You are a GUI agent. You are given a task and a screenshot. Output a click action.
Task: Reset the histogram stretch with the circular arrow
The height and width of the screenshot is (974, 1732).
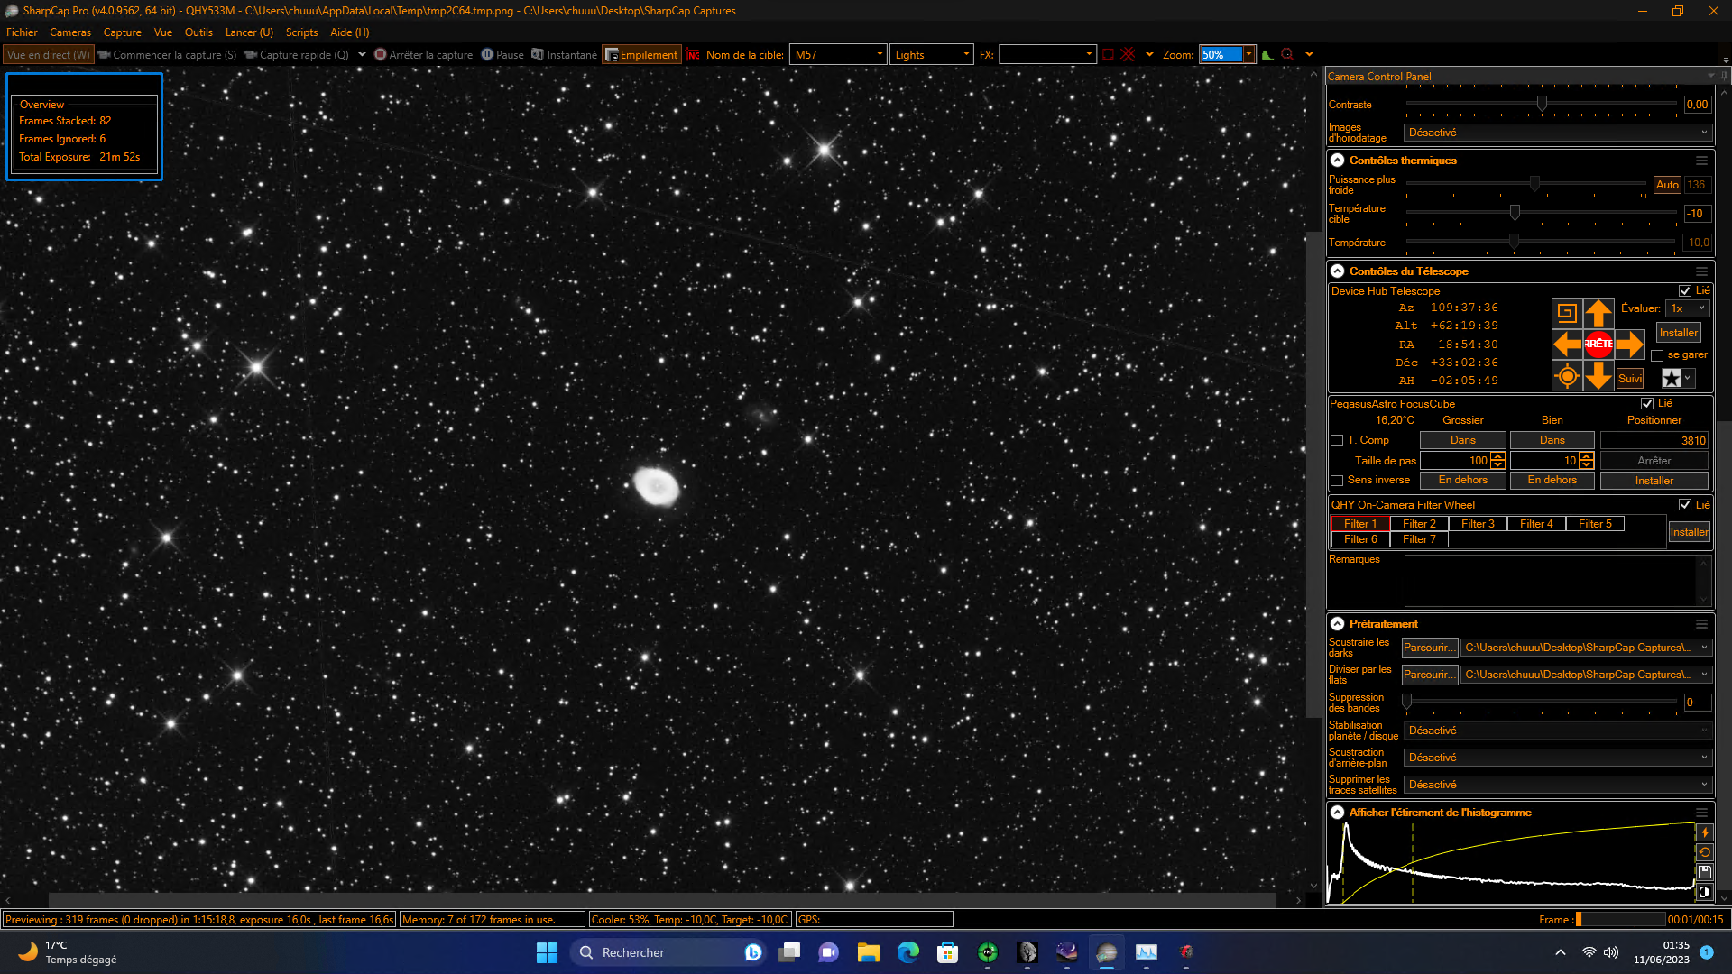tap(1704, 852)
